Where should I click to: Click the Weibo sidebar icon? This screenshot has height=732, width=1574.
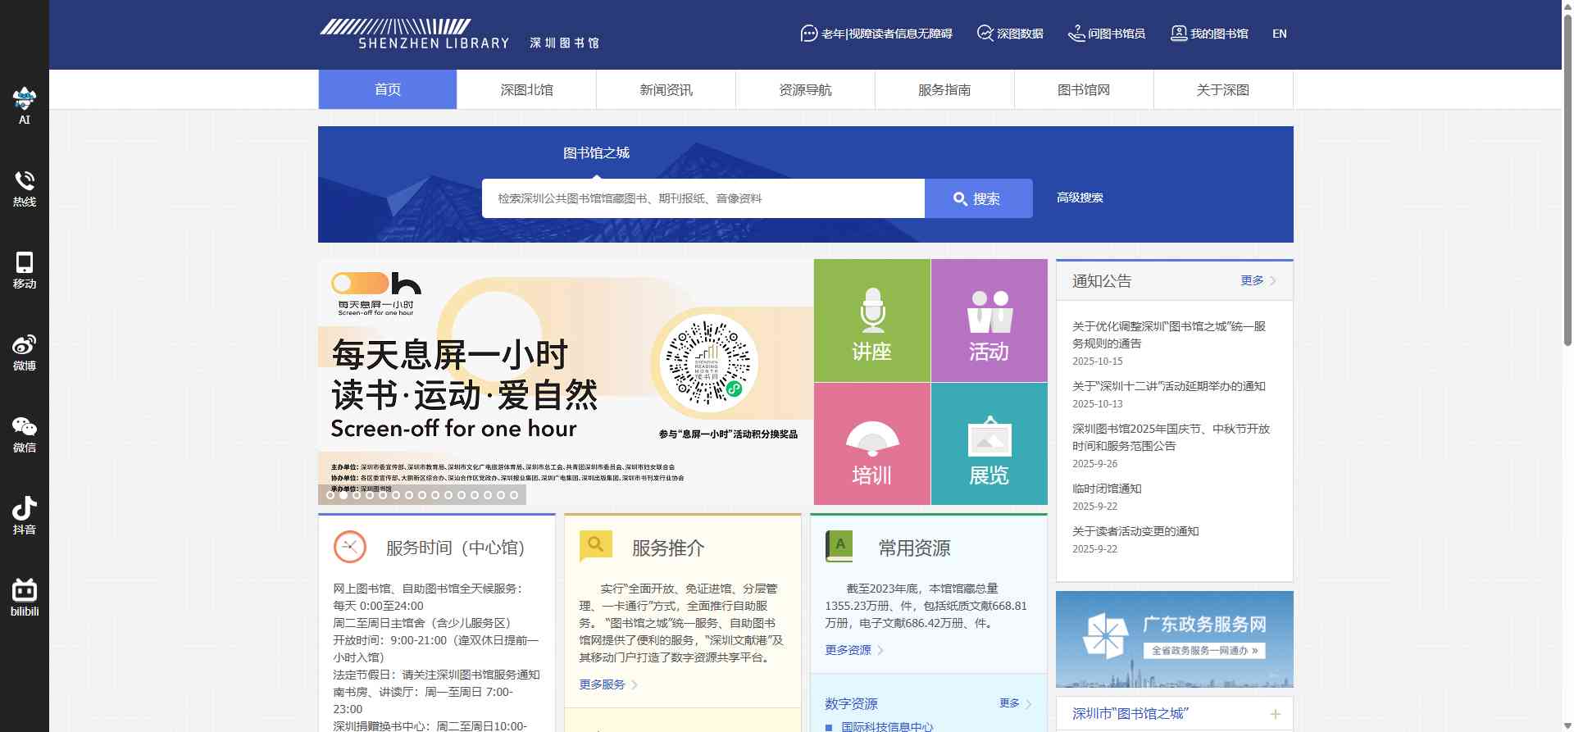coord(25,351)
